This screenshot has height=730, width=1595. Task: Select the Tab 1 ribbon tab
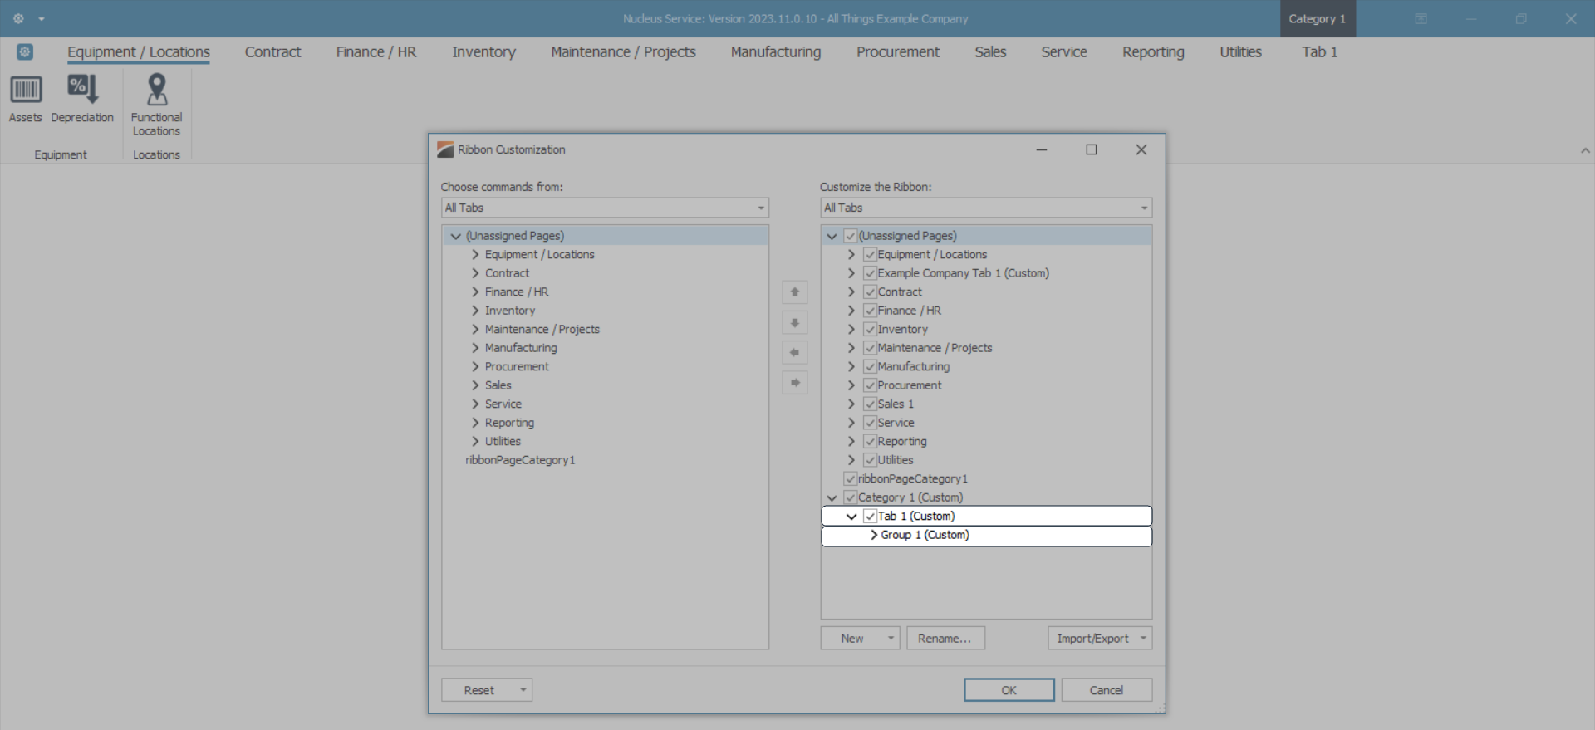pyautogui.click(x=1319, y=52)
